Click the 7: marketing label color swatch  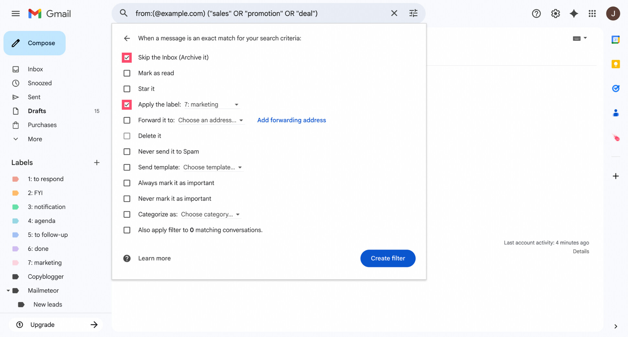pos(16,262)
